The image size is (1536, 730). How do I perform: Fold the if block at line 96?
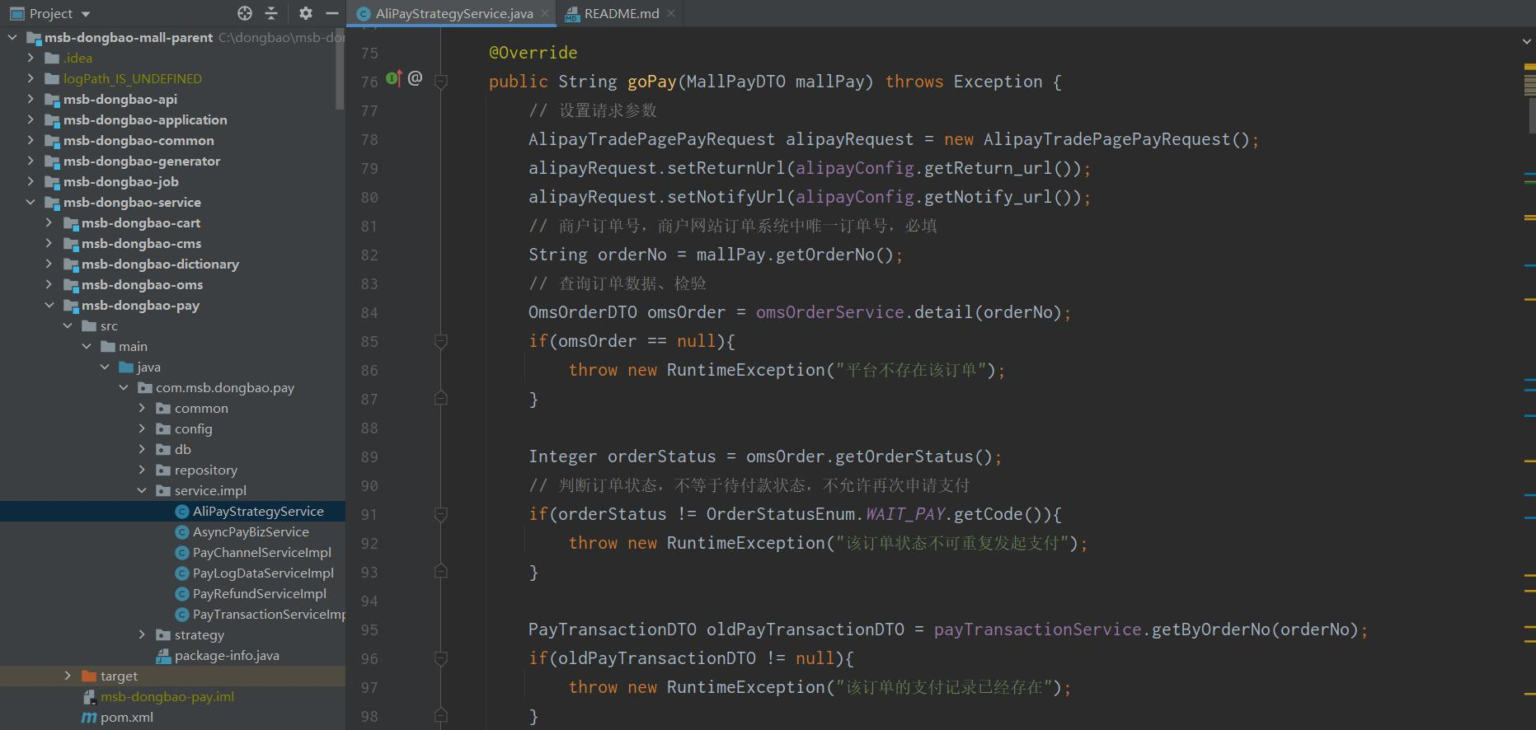click(441, 658)
